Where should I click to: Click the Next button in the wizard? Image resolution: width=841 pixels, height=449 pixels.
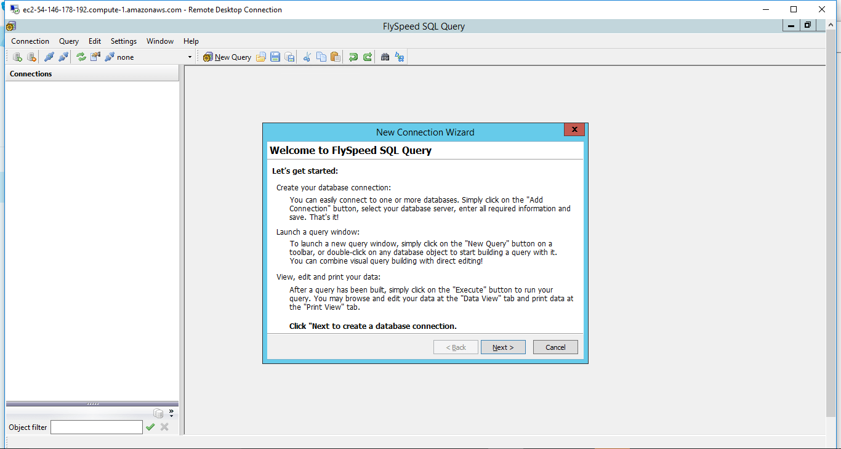503,347
